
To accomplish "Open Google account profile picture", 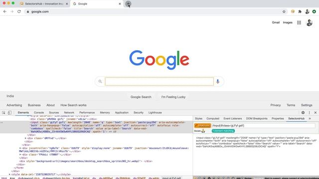I will point(309,22).
